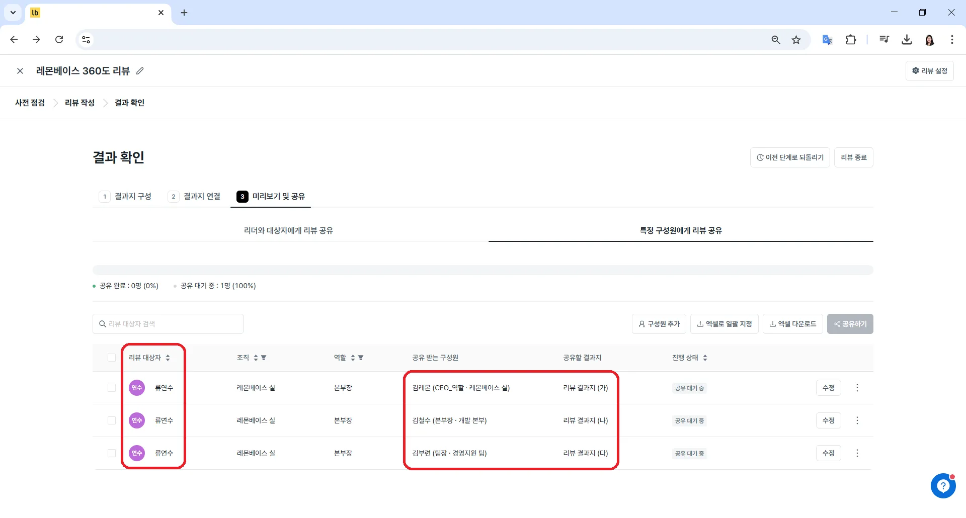Click the 공유하기 share button
This screenshot has height=518, width=966.
point(850,324)
